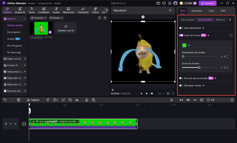Open the Filtros panel
Screen dimensions: 237x143
coord(95,10)
